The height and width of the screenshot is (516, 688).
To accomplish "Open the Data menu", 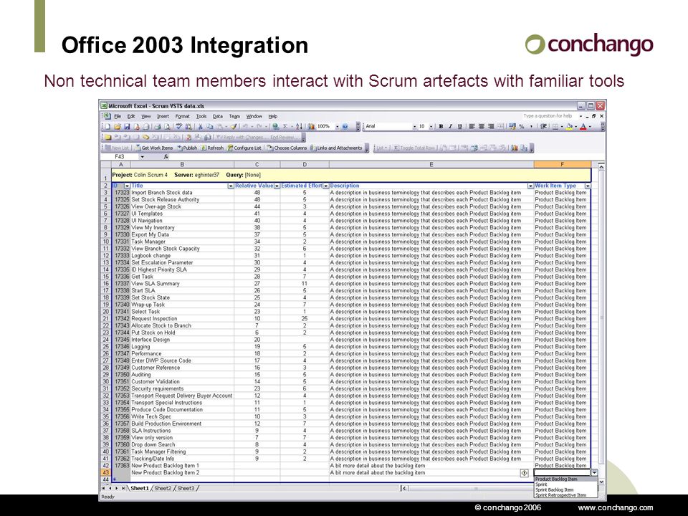I will click(x=218, y=116).
